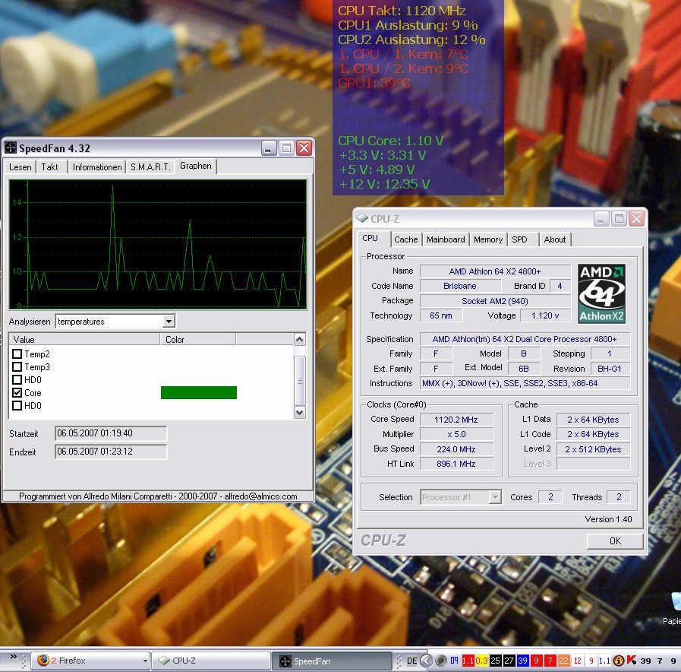Click the 'Brisbane' code name value
Viewport: 681px width, 672px height.
[x=460, y=286]
